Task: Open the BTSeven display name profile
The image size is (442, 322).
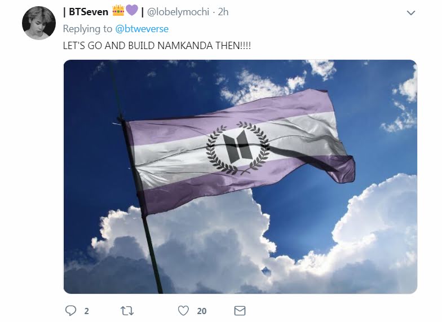Action: [x=89, y=12]
